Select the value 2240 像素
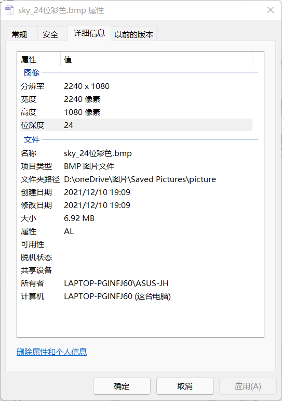282x401 pixels. (x=82, y=99)
